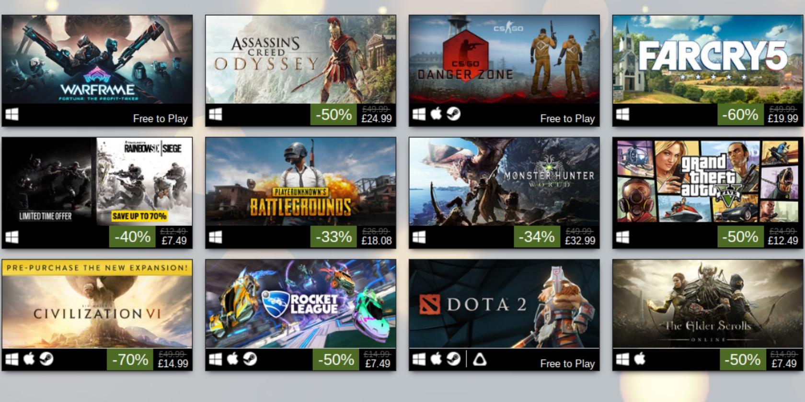This screenshot has width=805, height=402.
Task: Click the Windows icon under Warframe
Action: pyautogui.click(x=12, y=114)
